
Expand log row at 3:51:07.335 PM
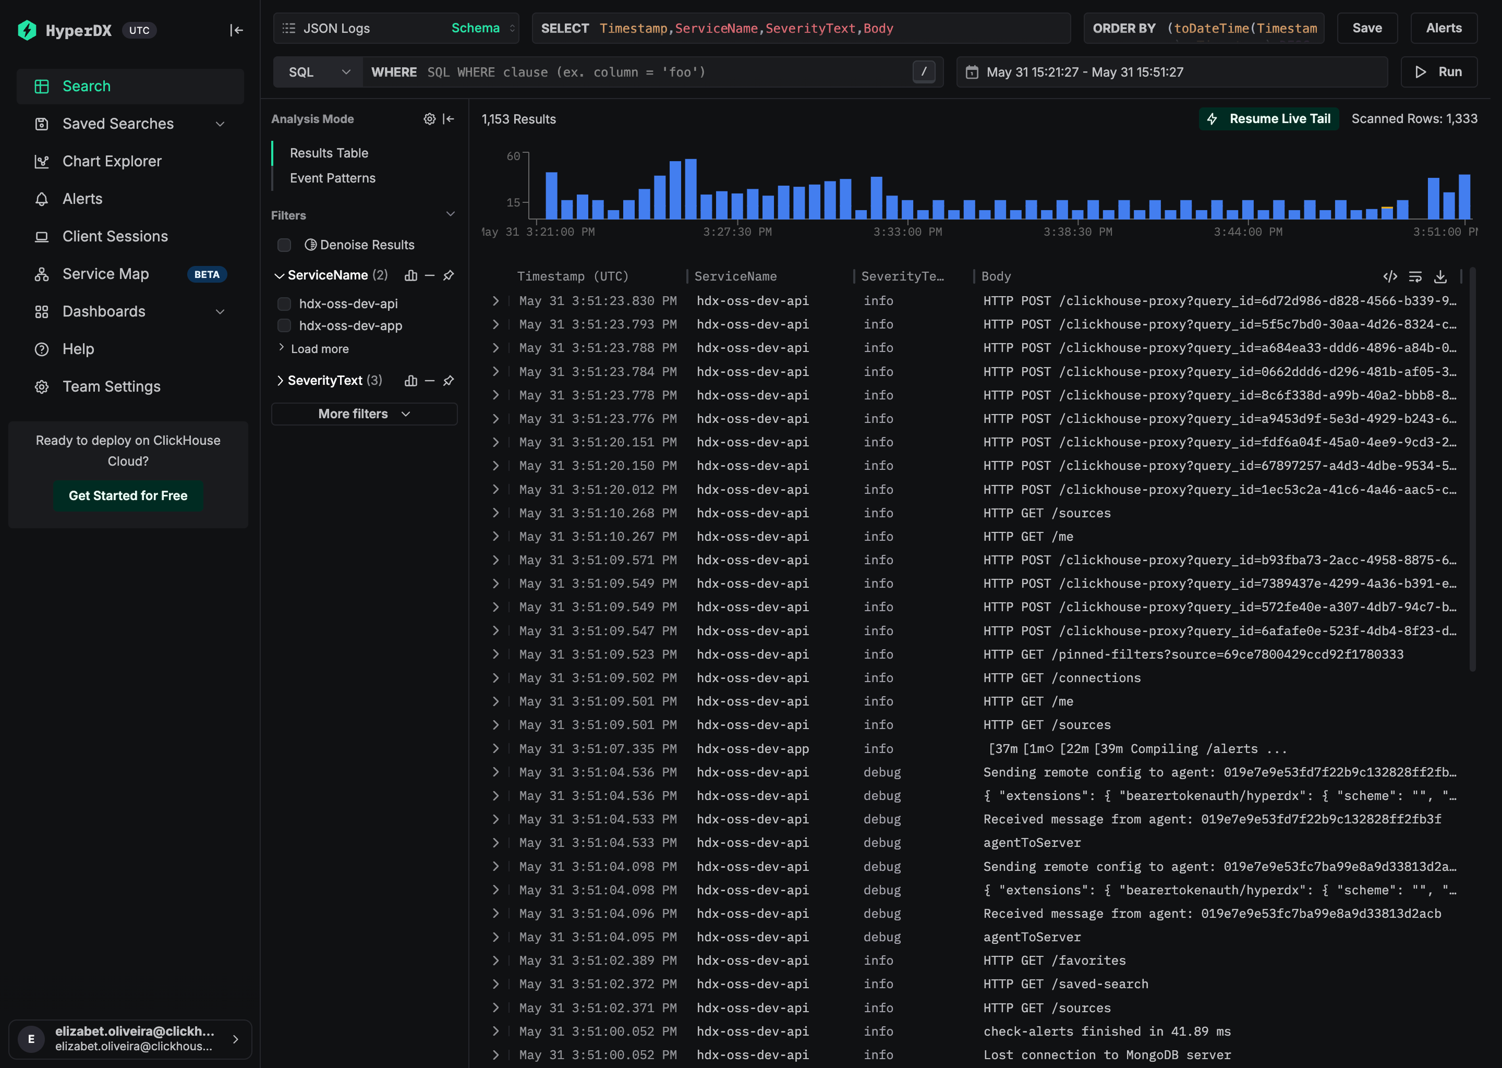pos(496,748)
